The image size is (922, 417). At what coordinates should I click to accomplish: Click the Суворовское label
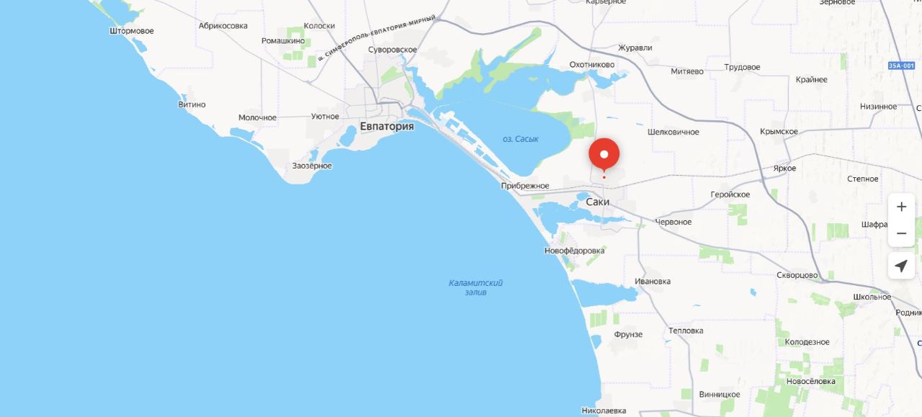tap(393, 50)
